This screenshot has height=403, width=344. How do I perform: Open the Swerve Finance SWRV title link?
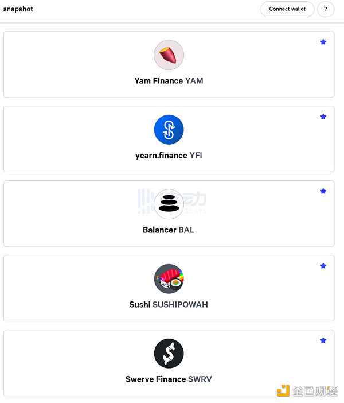pyautogui.click(x=169, y=379)
